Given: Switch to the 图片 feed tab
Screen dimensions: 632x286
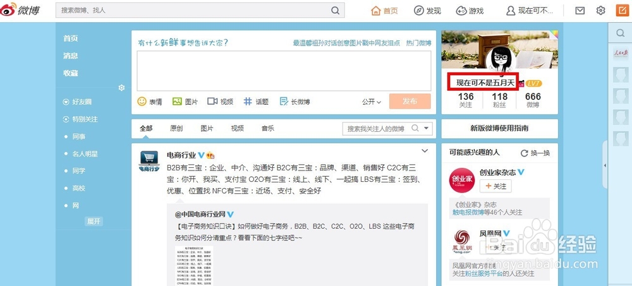Looking at the screenshot, I should [x=207, y=129].
